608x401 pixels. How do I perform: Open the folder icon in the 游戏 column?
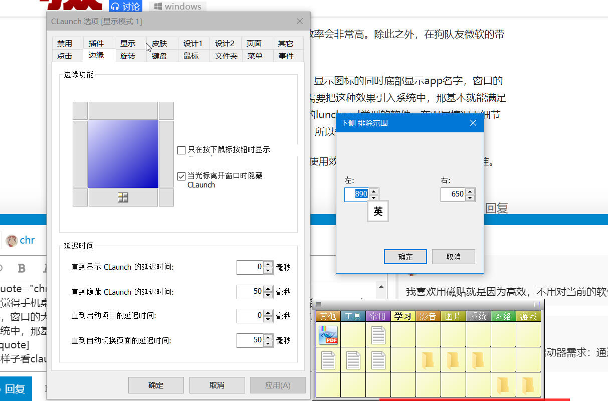pyautogui.click(x=528, y=385)
